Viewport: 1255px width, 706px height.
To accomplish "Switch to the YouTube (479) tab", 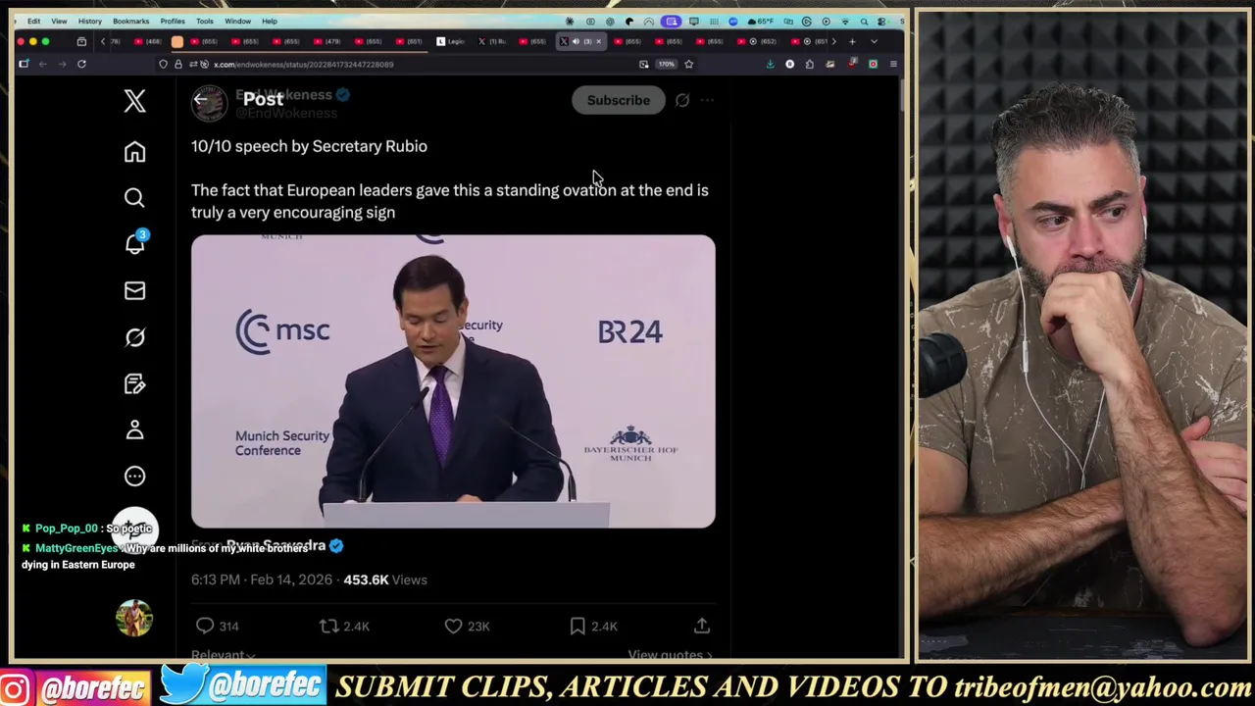I will pos(327,41).
